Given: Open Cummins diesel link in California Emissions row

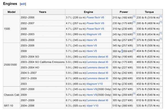Looking at the screenshot, I should 97,62.
